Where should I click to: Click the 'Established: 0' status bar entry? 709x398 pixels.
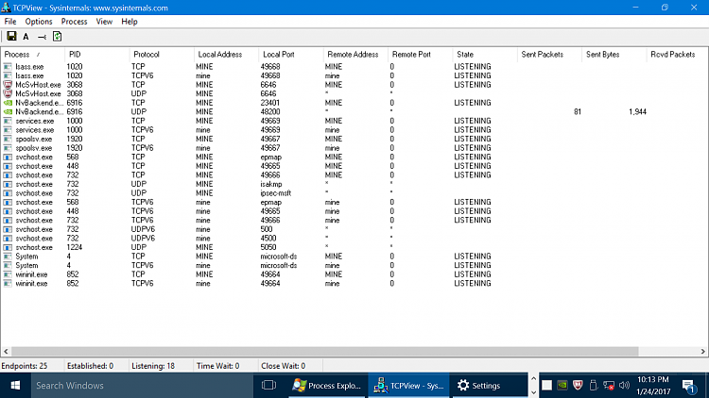point(90,366)
